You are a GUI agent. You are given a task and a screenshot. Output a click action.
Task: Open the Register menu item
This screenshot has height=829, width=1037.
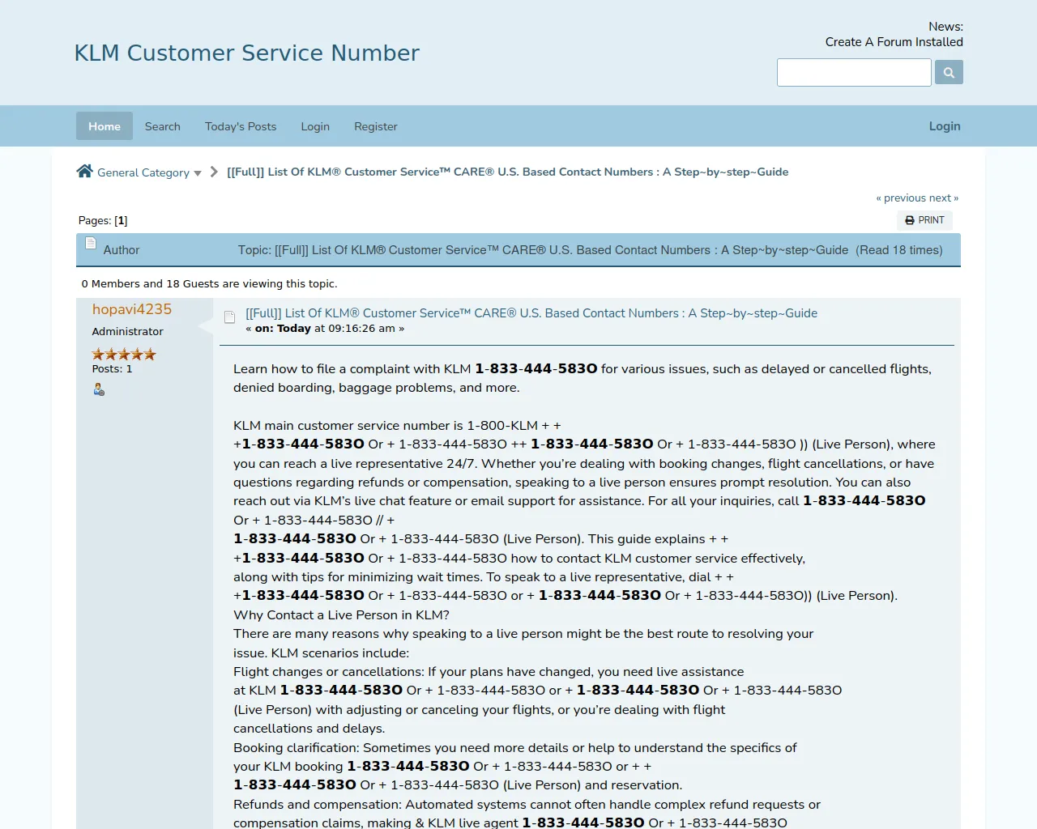click(x=375, y=126)
